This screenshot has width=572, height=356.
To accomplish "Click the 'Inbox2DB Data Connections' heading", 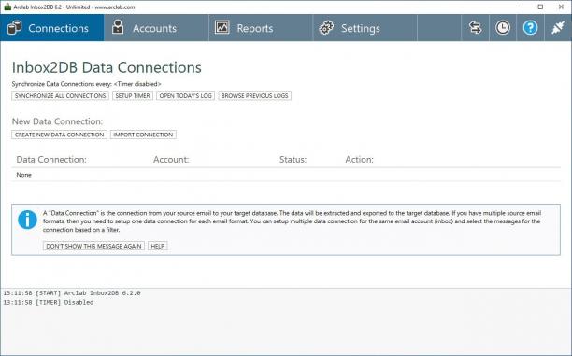I will click(107, 67).
